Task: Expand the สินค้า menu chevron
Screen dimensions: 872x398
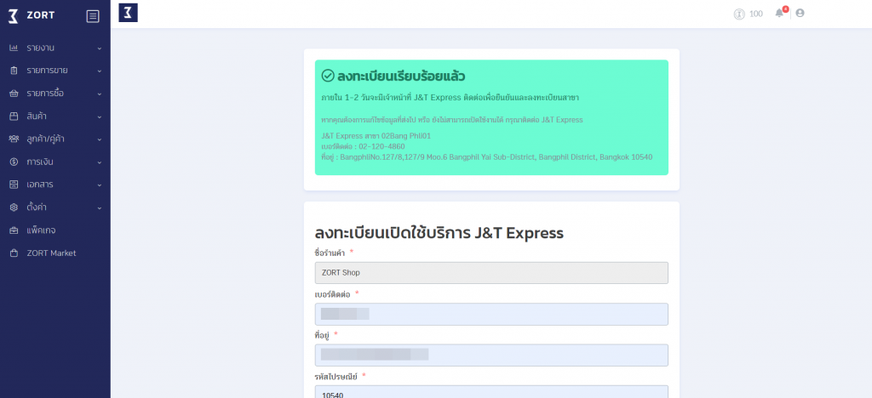Action: coord(100,117)
